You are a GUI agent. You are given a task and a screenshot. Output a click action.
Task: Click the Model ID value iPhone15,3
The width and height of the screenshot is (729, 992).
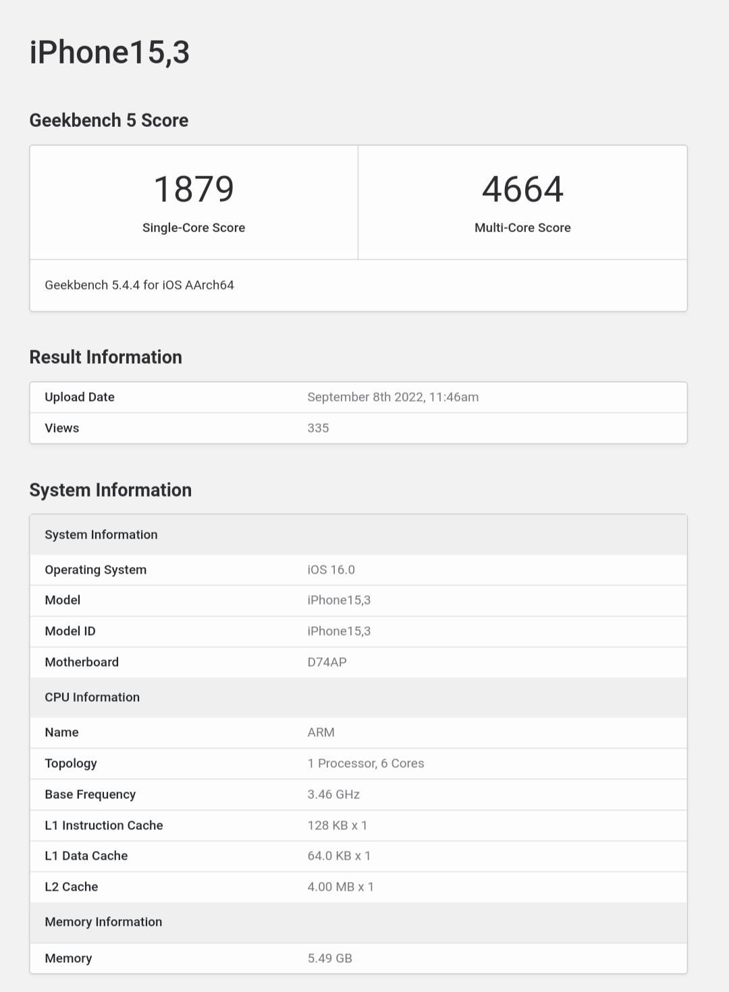point(339,632)
